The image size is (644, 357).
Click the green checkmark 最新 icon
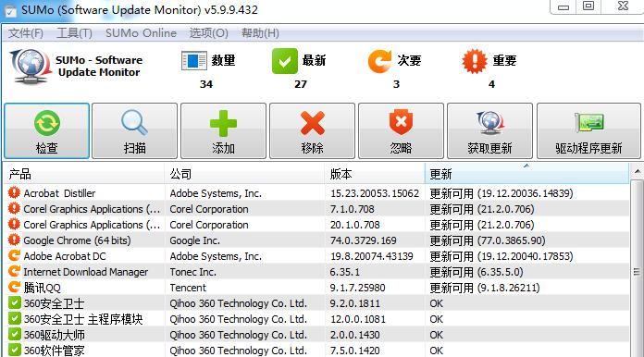(x=285, y=61)
